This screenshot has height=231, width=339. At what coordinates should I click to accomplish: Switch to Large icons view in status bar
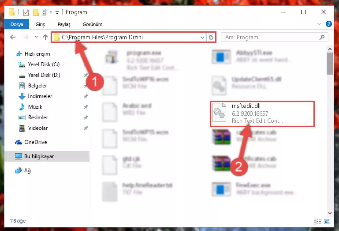pos(327,221)
